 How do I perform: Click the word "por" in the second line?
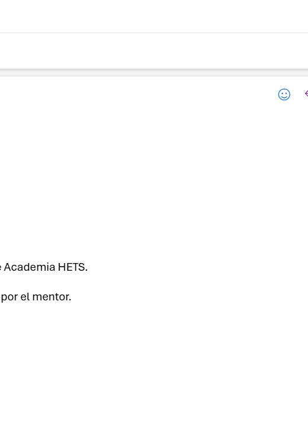(x=9, y=297)
